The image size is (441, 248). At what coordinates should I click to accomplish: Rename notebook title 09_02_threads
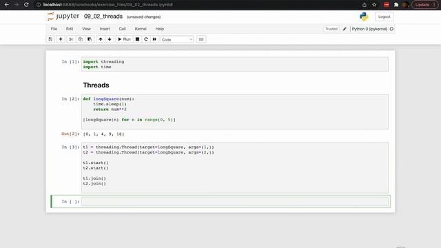pos(103,17)
